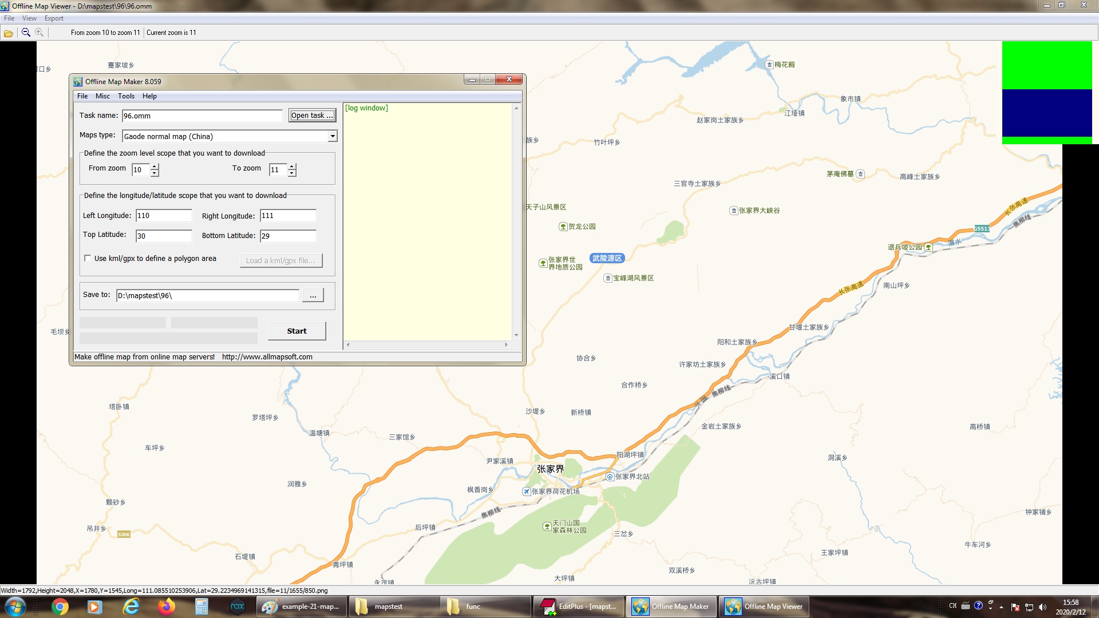Click the To zoom number field

point(278,170)
